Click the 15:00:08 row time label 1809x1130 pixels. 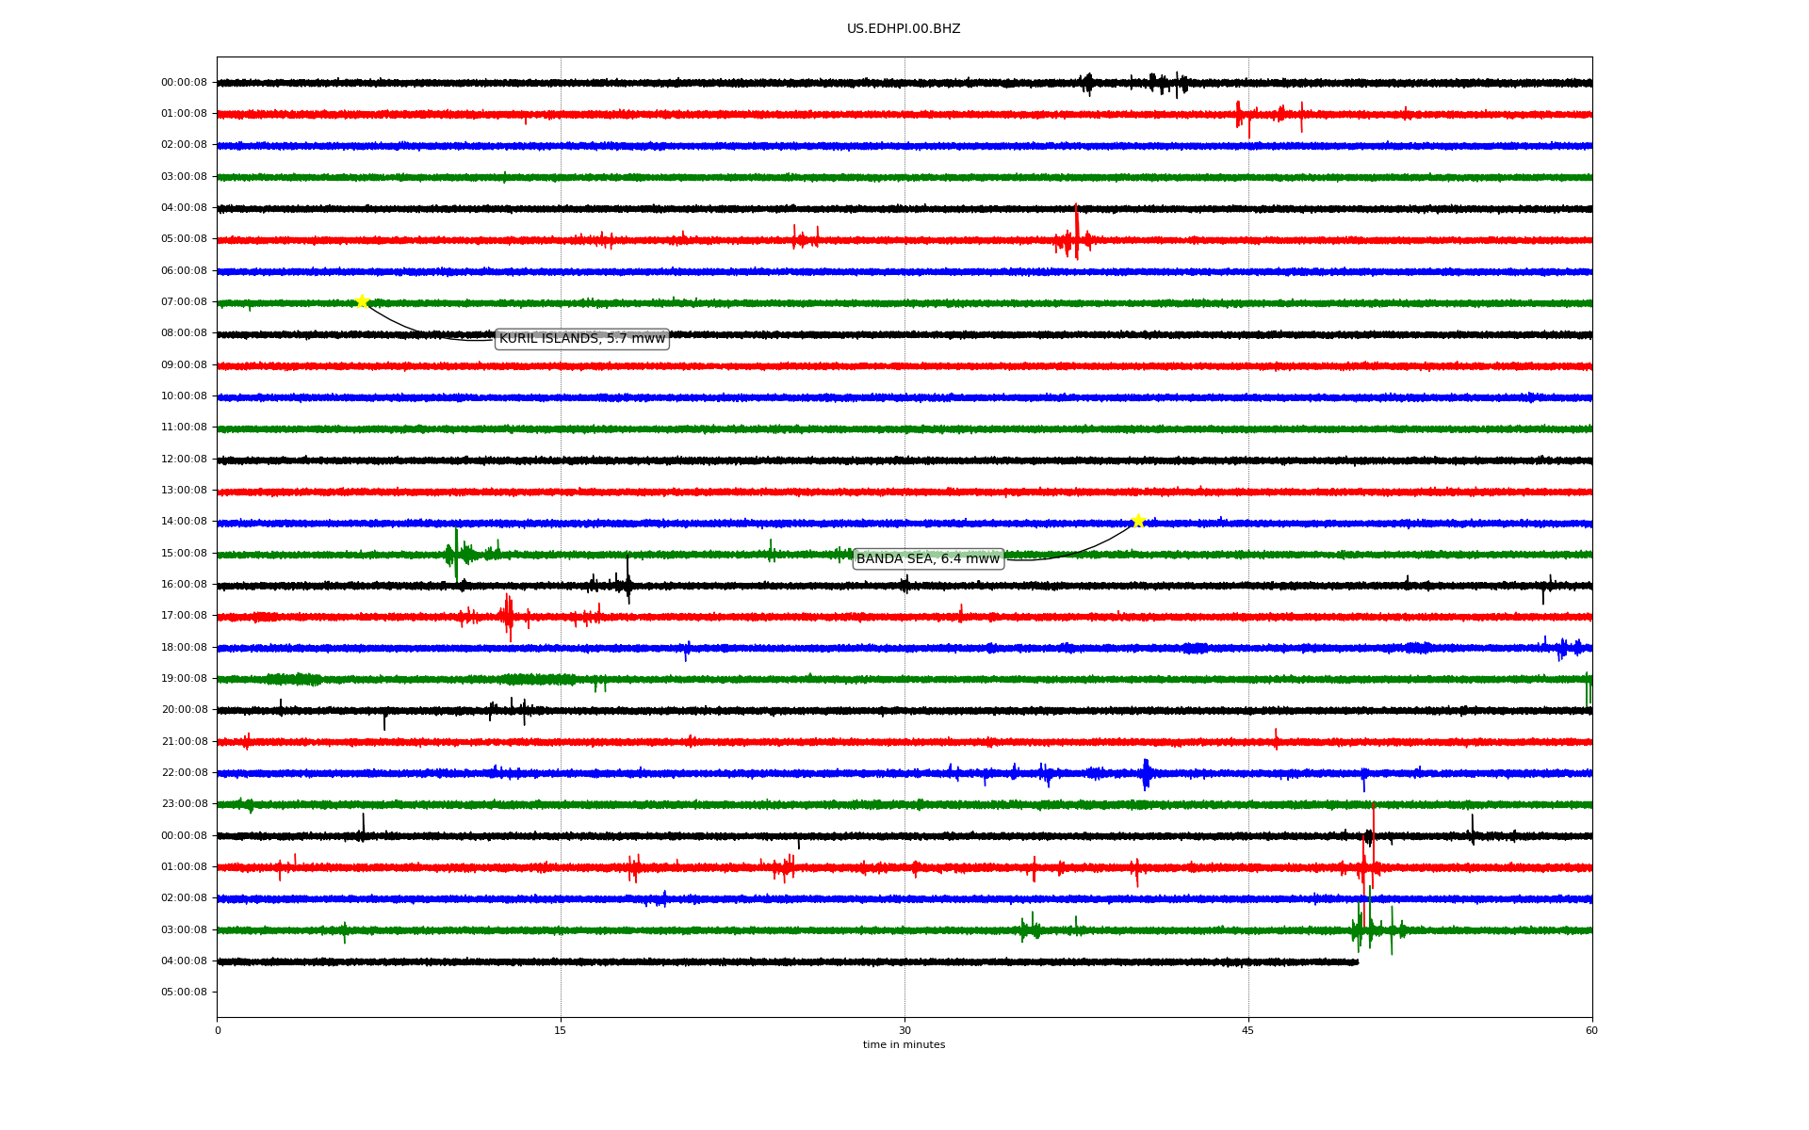tap(184, 554)
